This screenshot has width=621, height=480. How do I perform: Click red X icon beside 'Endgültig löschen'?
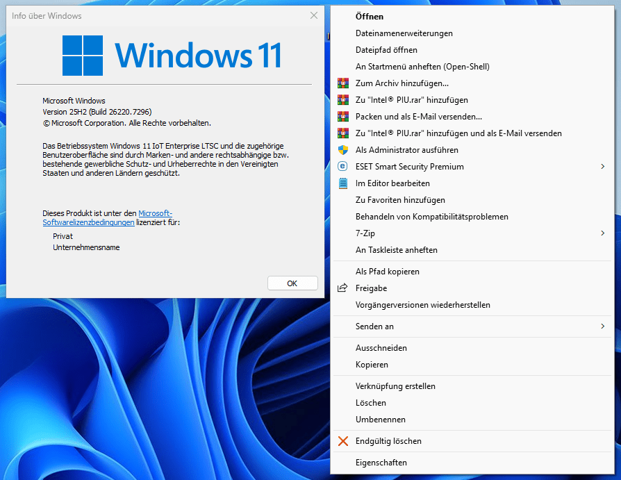click(343, 441)
